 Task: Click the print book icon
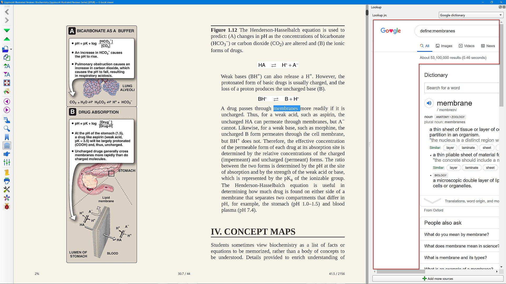pyautogui.click(x=7, y=181)
